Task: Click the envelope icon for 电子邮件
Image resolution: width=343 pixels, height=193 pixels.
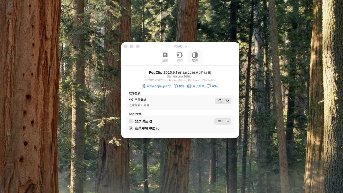Action: (x=189, y=86)
